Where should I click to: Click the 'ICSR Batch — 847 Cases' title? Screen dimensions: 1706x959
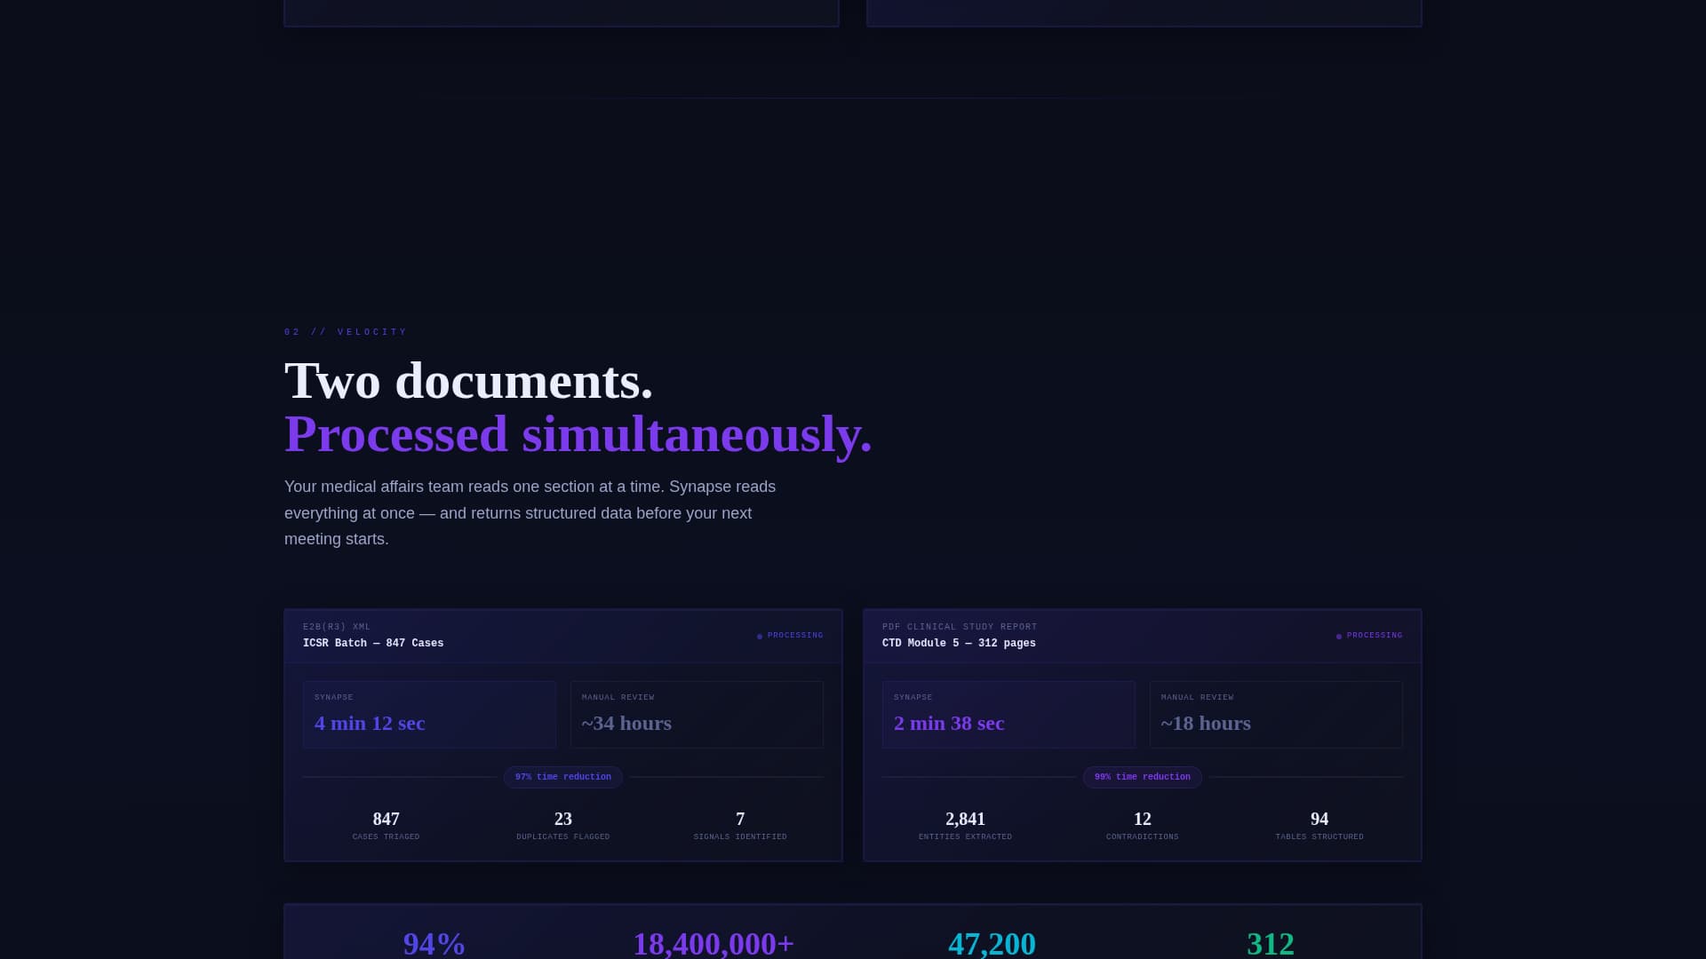pyautogui.click(x=373, y=644)
